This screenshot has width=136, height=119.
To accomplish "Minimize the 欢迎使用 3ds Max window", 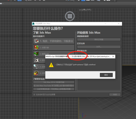I will click(x=105, y=24).
